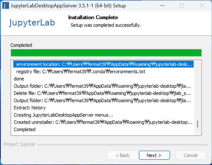Click the Next > button
This screenshot has width=212, height=165.
pos(154,155)
